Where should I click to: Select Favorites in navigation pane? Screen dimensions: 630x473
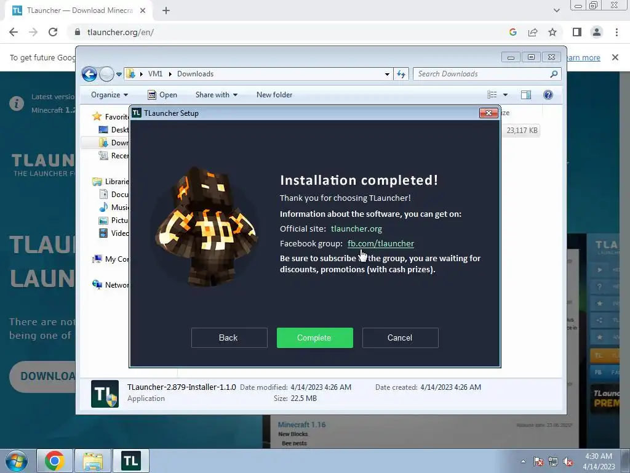110,116
